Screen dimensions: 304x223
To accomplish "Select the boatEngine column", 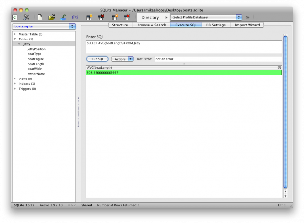I will [x=36, y=59].
